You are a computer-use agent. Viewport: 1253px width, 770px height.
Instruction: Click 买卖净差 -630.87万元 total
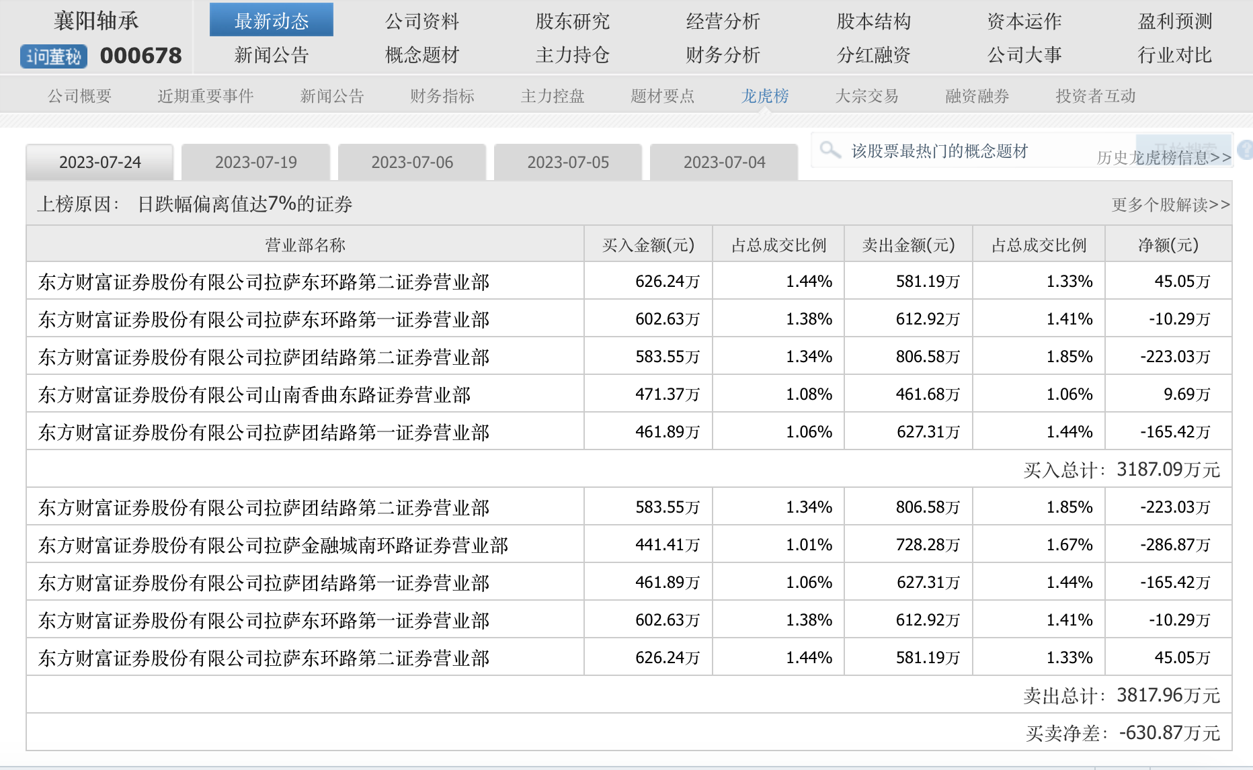pos(1123,733)
